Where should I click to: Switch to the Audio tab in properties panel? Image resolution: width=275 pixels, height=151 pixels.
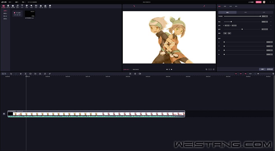coord(225,6)
